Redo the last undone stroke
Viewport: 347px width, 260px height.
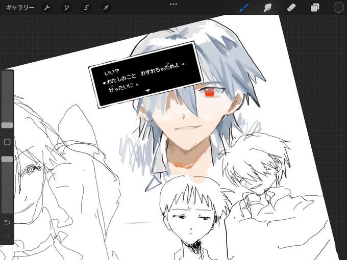tap(7, 237)
